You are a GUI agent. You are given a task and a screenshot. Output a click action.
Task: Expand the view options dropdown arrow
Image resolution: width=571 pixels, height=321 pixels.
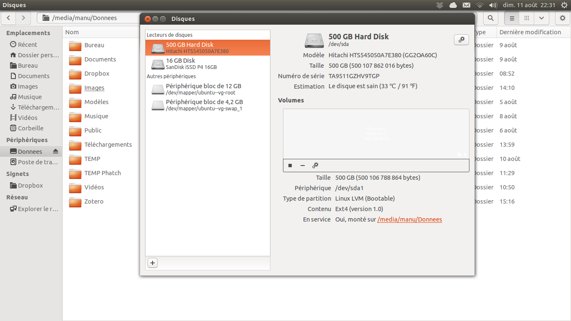tap(541, 18)
